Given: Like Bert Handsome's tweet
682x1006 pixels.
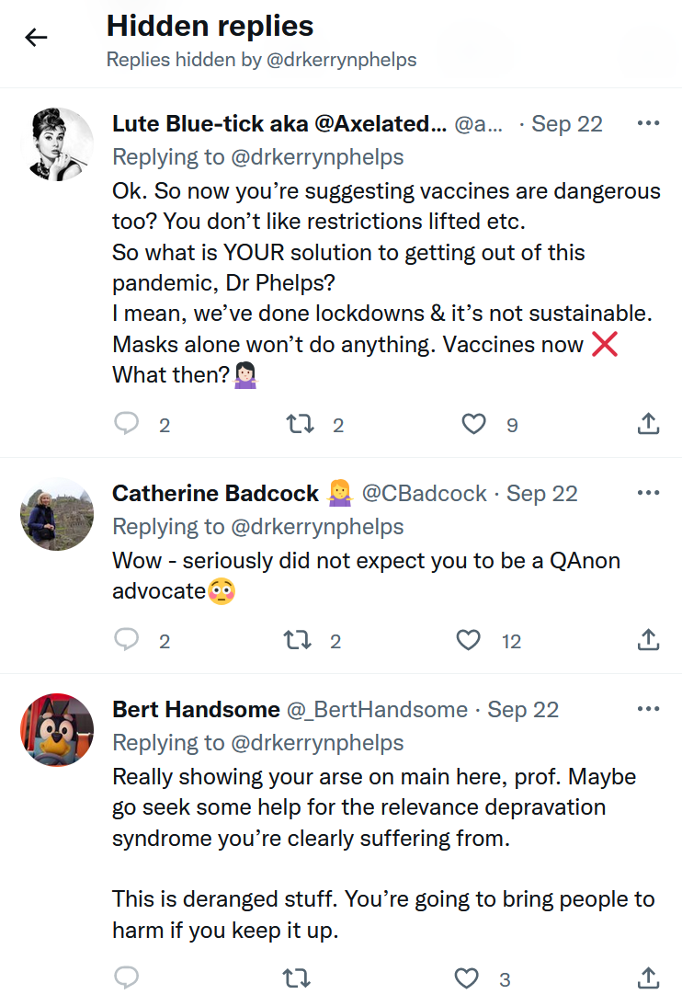Looking at the screenshot, I should [x=468, y=978].
